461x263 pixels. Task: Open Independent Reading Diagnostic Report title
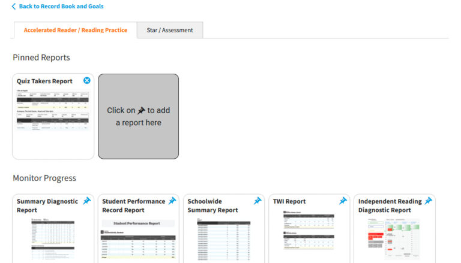pos(390,205)
